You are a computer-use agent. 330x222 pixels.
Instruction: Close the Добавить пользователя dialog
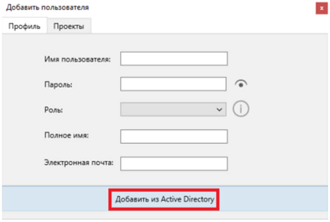[322, 8]
